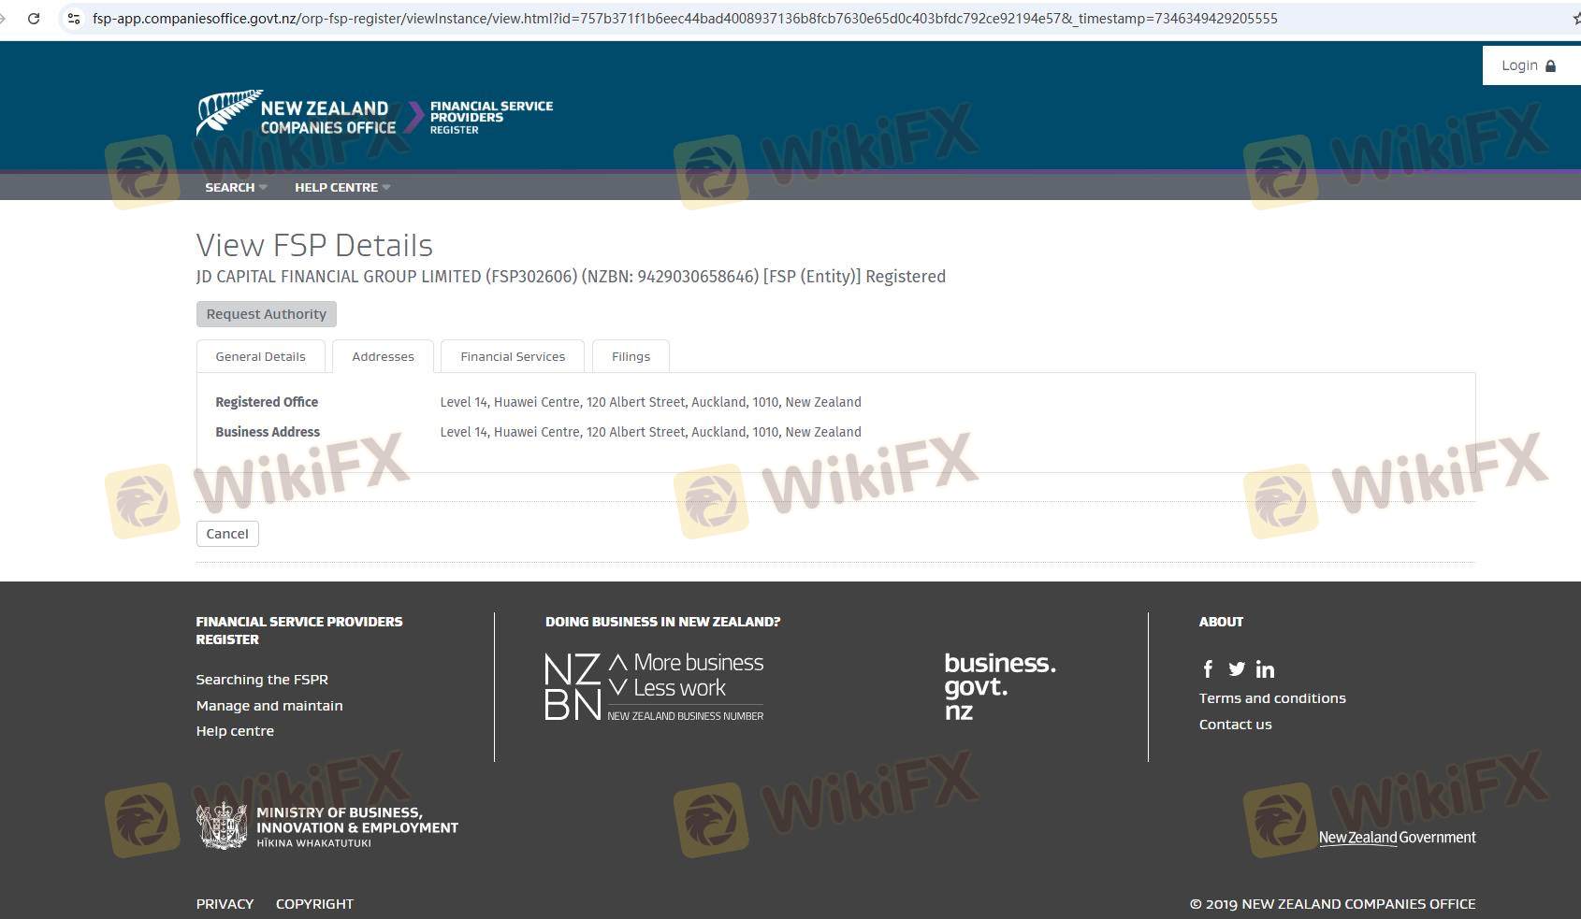Open the Financial Services tab
This screenshot has width=1581, height=919.
pos(513,356)
